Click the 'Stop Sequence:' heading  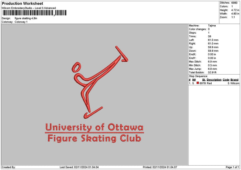[x=198, y=76]
